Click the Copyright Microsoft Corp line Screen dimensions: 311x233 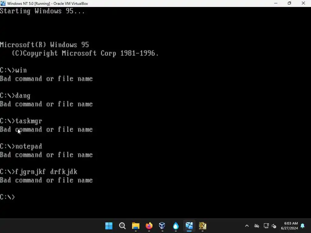[85, 53]
